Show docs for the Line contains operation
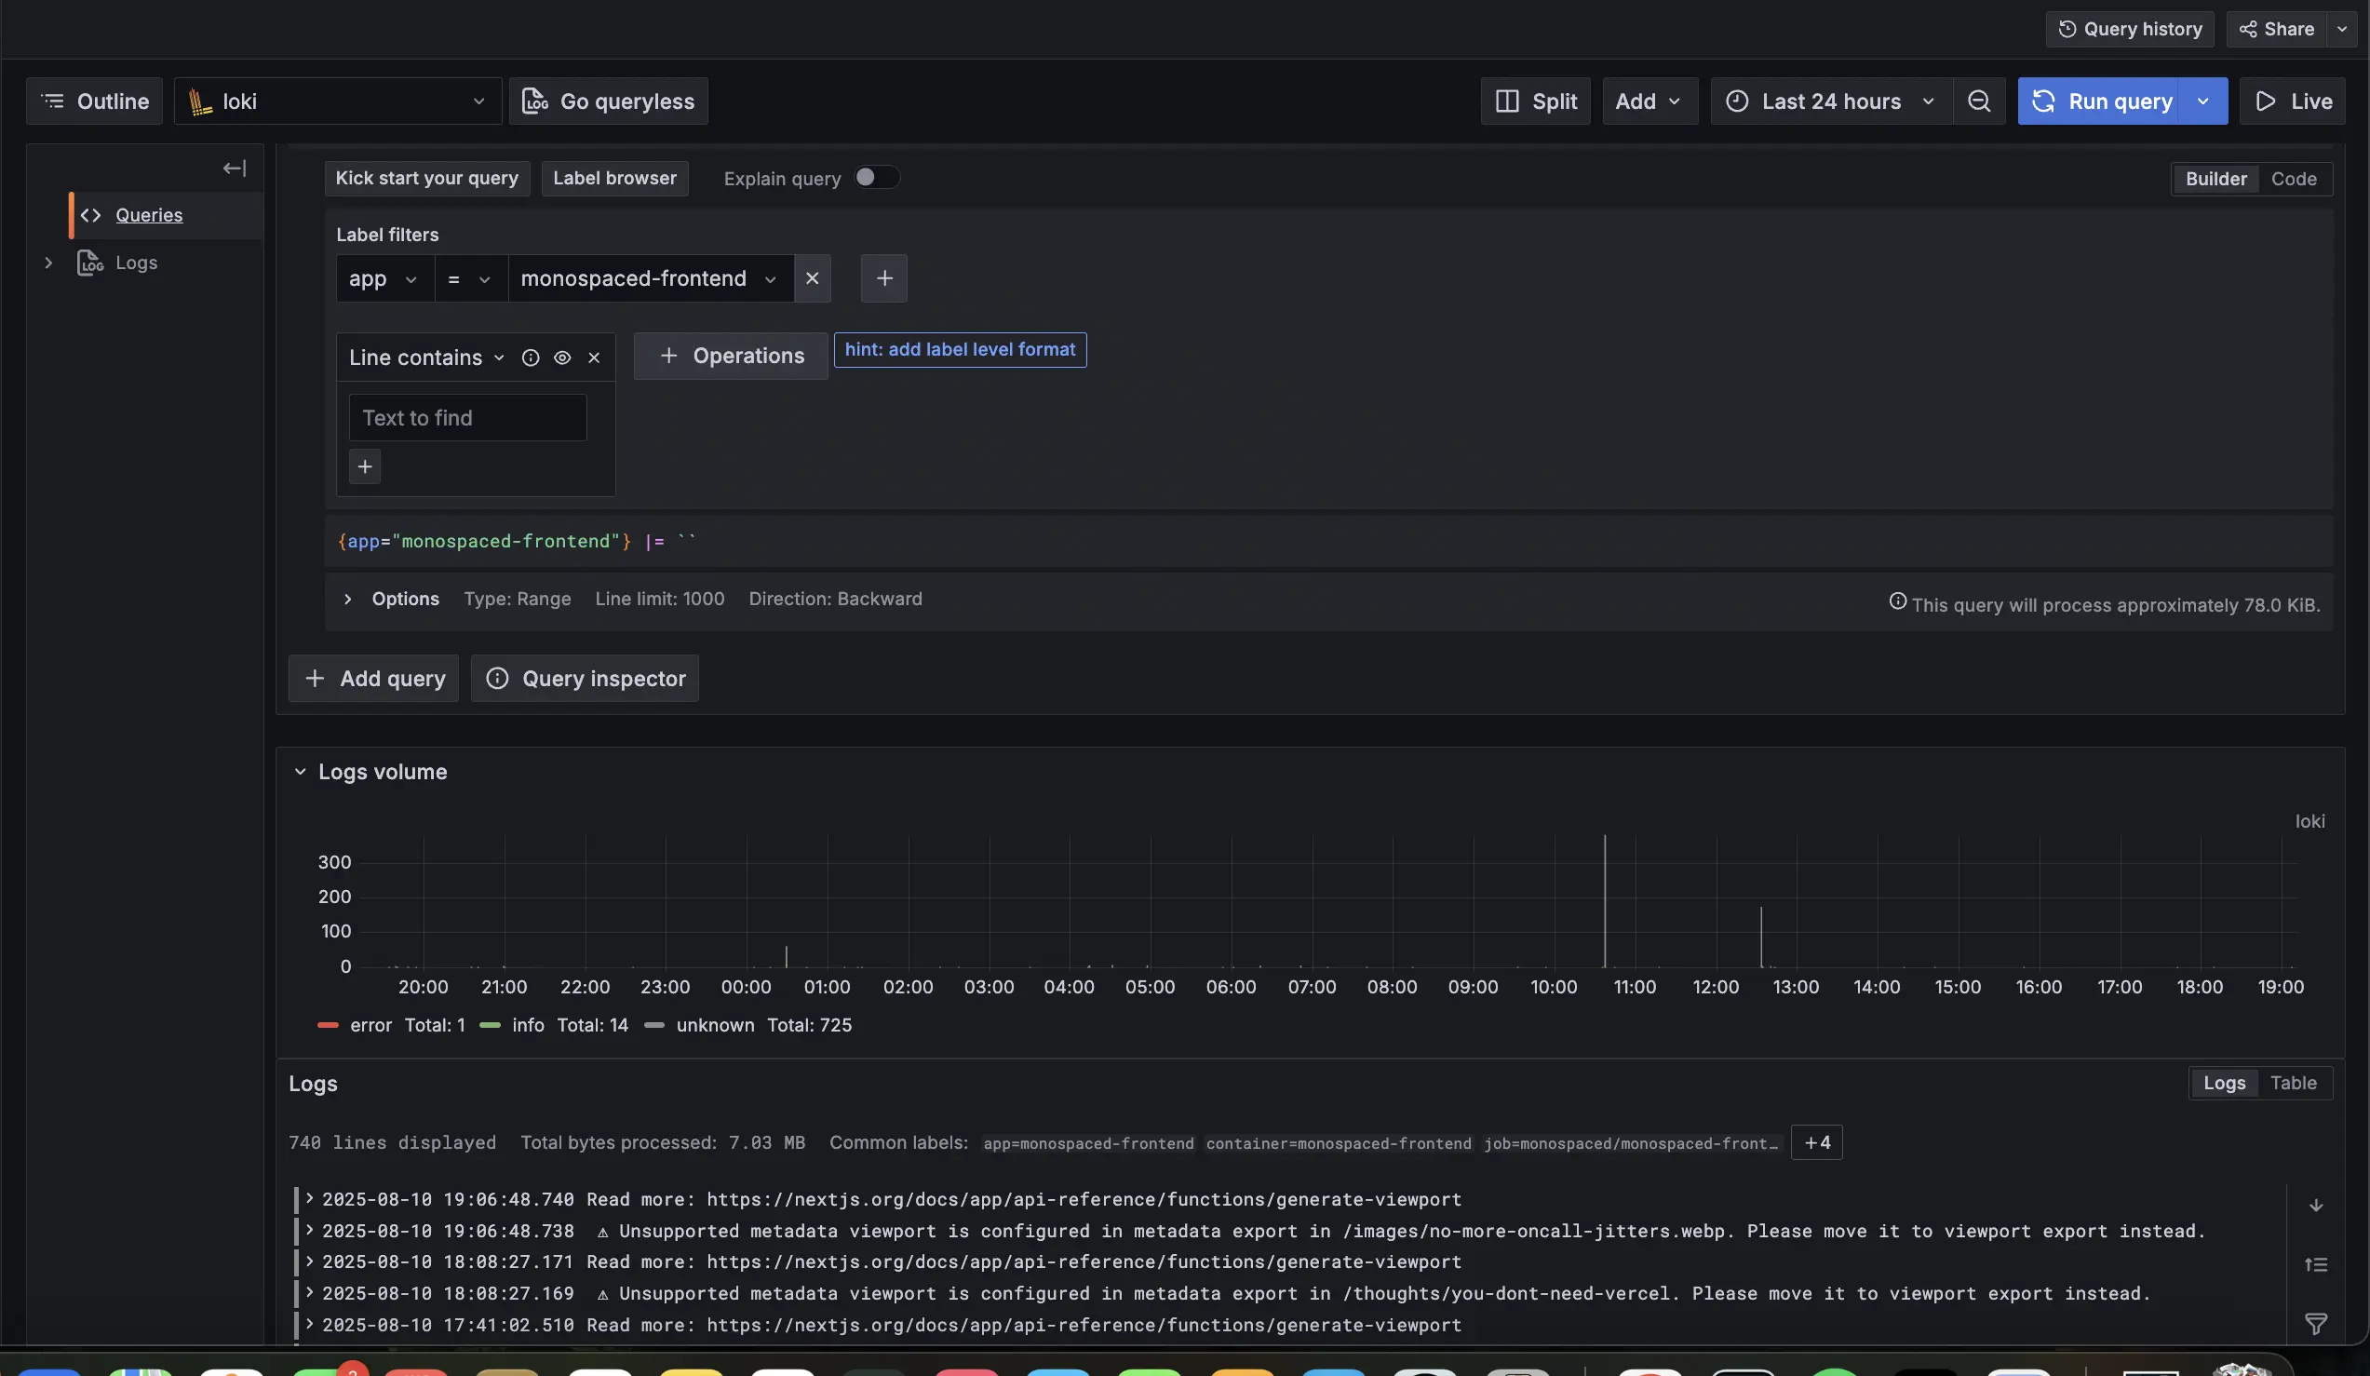Viewport: 2370px width, 1376px height. [531, 358]
